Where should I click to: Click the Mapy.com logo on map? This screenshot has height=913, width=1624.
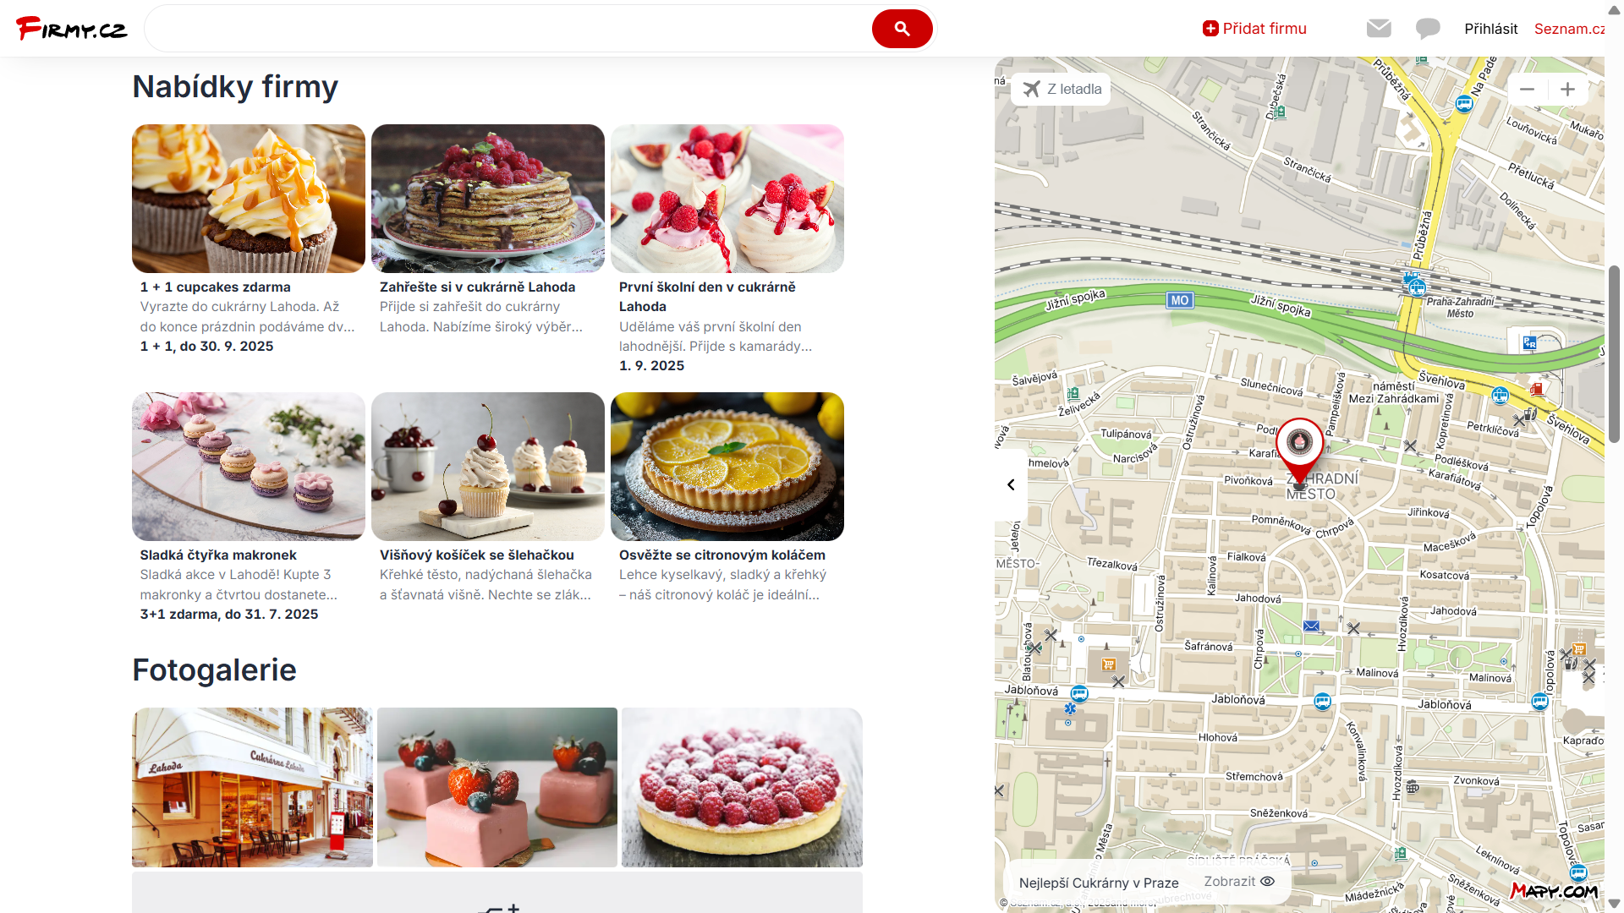click(x=1555, y=890)
